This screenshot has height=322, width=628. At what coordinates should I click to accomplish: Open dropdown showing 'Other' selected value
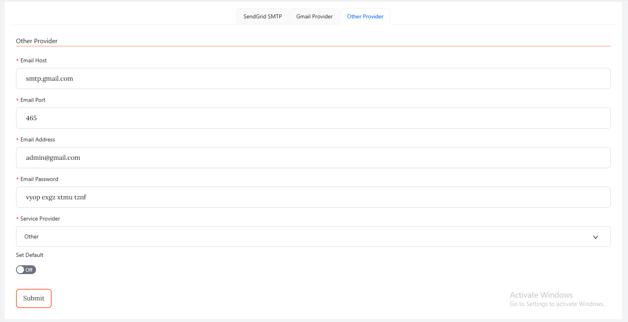click(x=304, y=237)
